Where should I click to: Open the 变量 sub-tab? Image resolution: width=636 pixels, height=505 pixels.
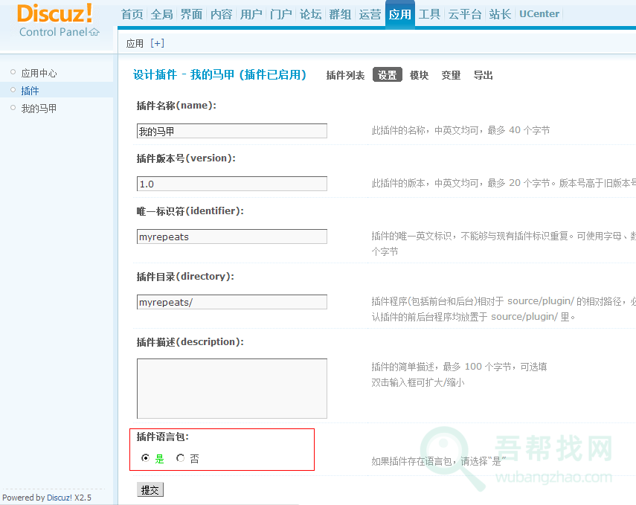(x=451, y=75)
